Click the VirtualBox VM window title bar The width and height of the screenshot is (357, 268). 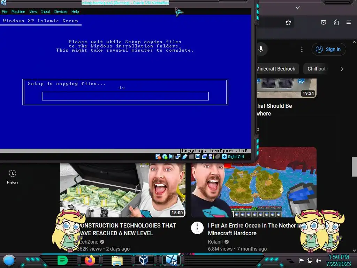pos(125,3)
